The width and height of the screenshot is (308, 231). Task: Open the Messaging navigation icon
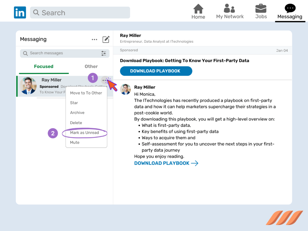tap(290, 8)
